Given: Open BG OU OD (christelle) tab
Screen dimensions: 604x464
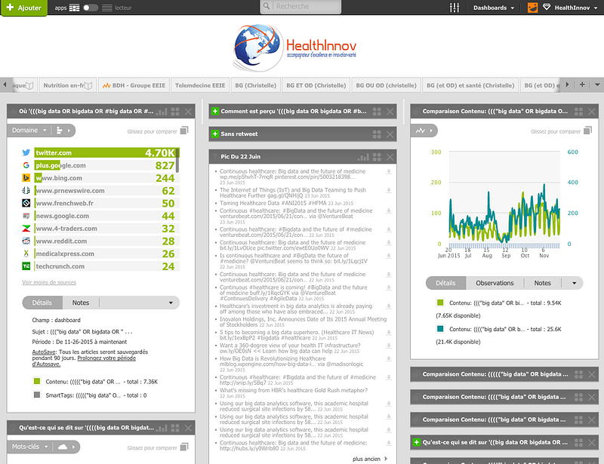Looking at the screenshot, I should click(386, 85).
